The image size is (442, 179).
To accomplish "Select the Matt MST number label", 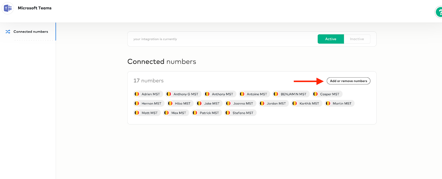I will coord(150,113).
